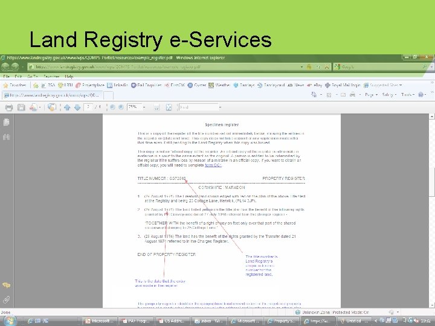Click the PDF print icon
Image resolution: width=435 pixels, height=326 pixels.
coord(9,107)
